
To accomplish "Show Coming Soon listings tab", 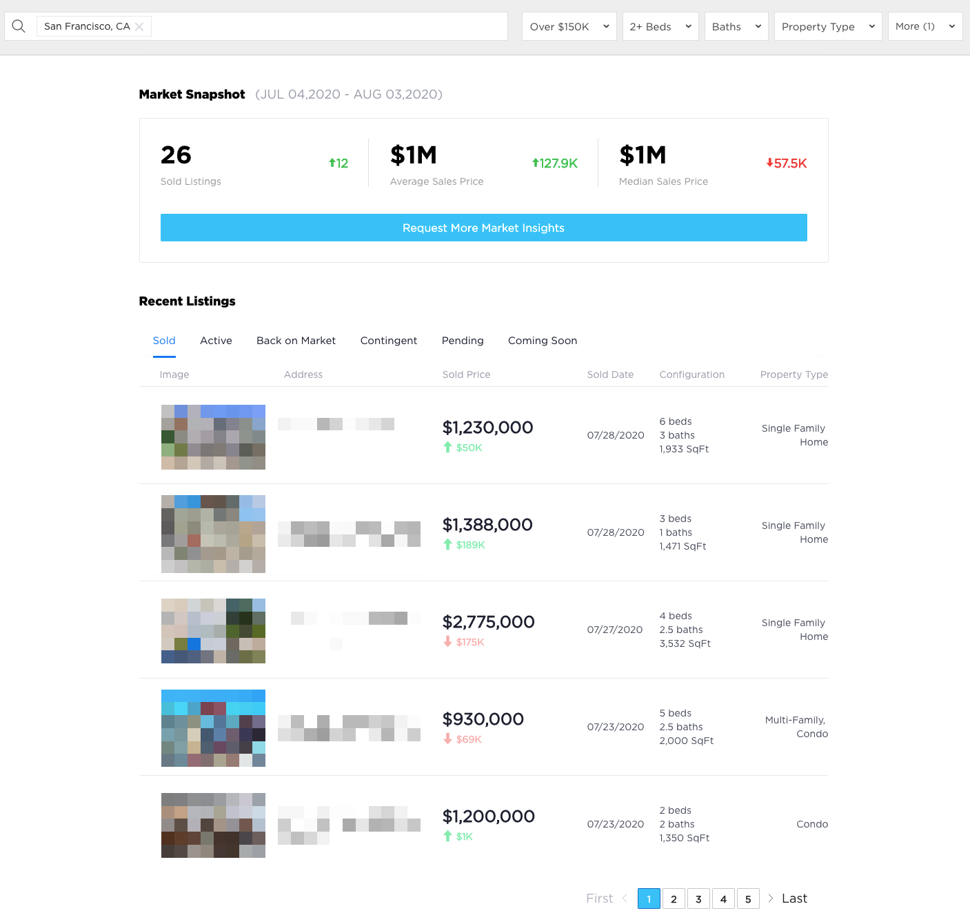I will tap(543, 341).
